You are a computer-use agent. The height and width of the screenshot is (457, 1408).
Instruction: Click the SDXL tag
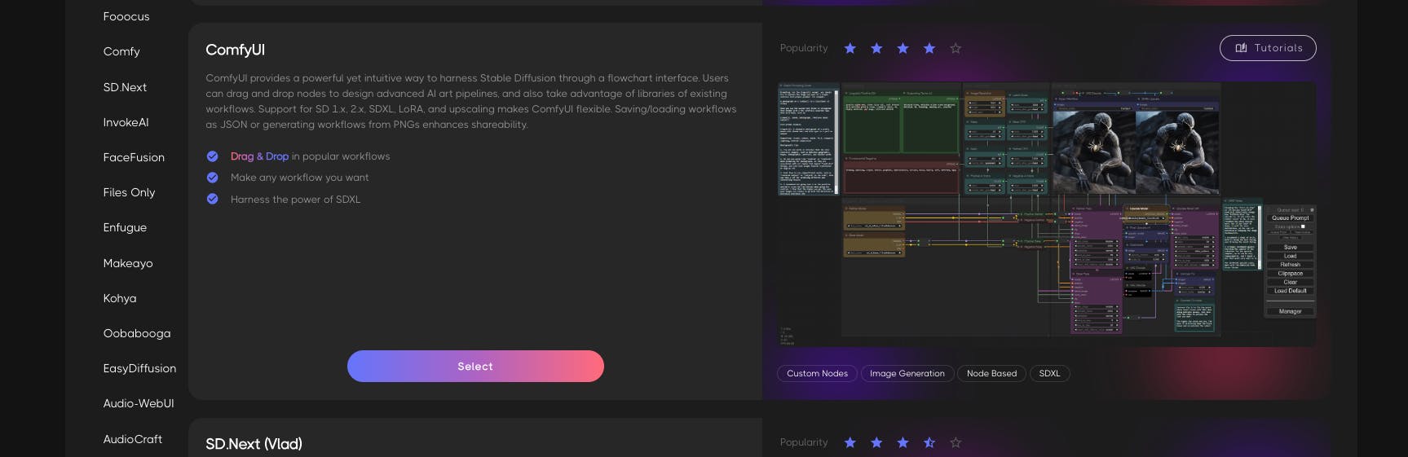pos(1049,373)
